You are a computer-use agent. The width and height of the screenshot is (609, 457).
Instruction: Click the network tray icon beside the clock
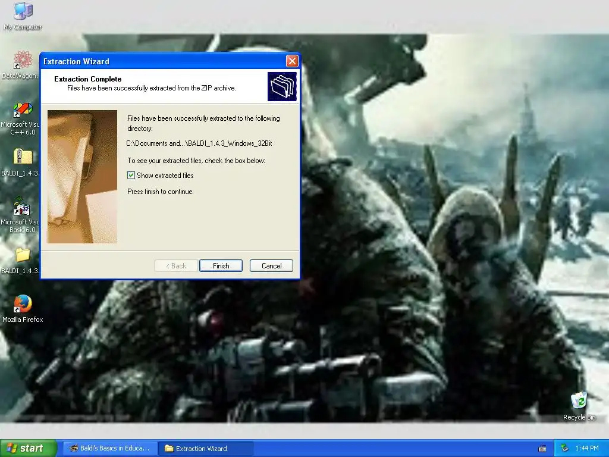click(565, 448)
